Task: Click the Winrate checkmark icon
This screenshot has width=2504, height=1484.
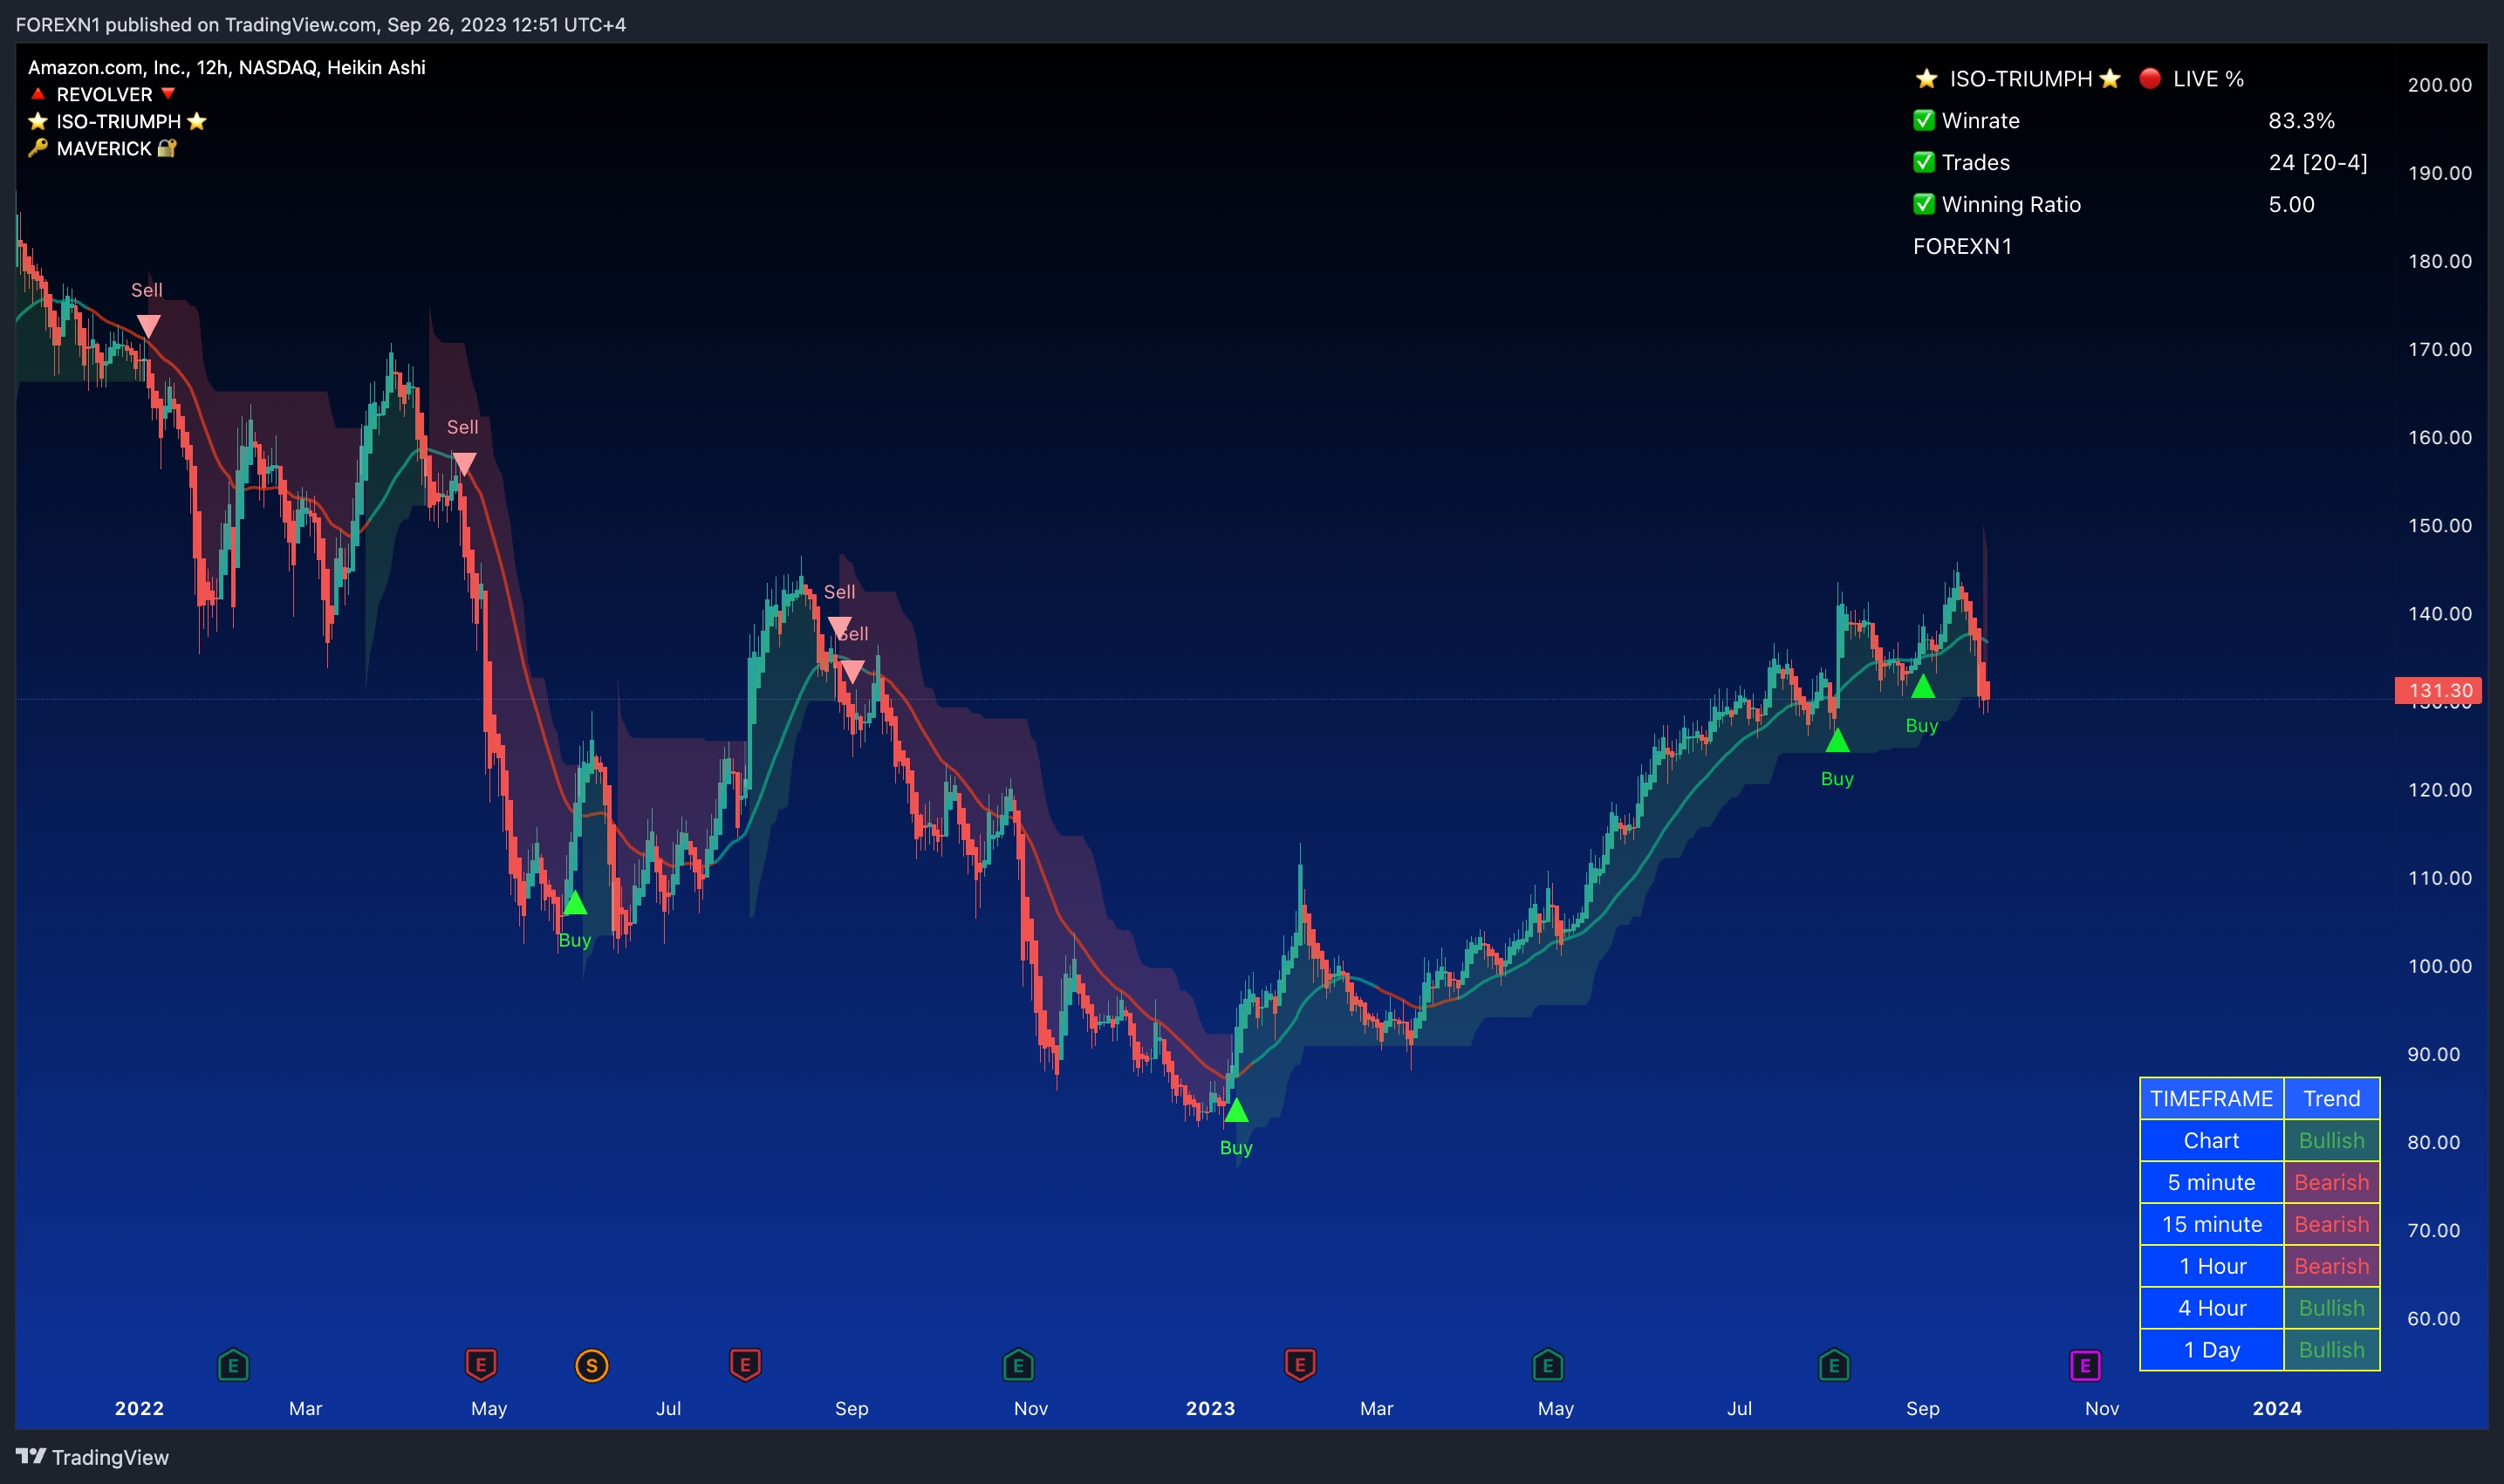Action: (x=1924, y=120)
